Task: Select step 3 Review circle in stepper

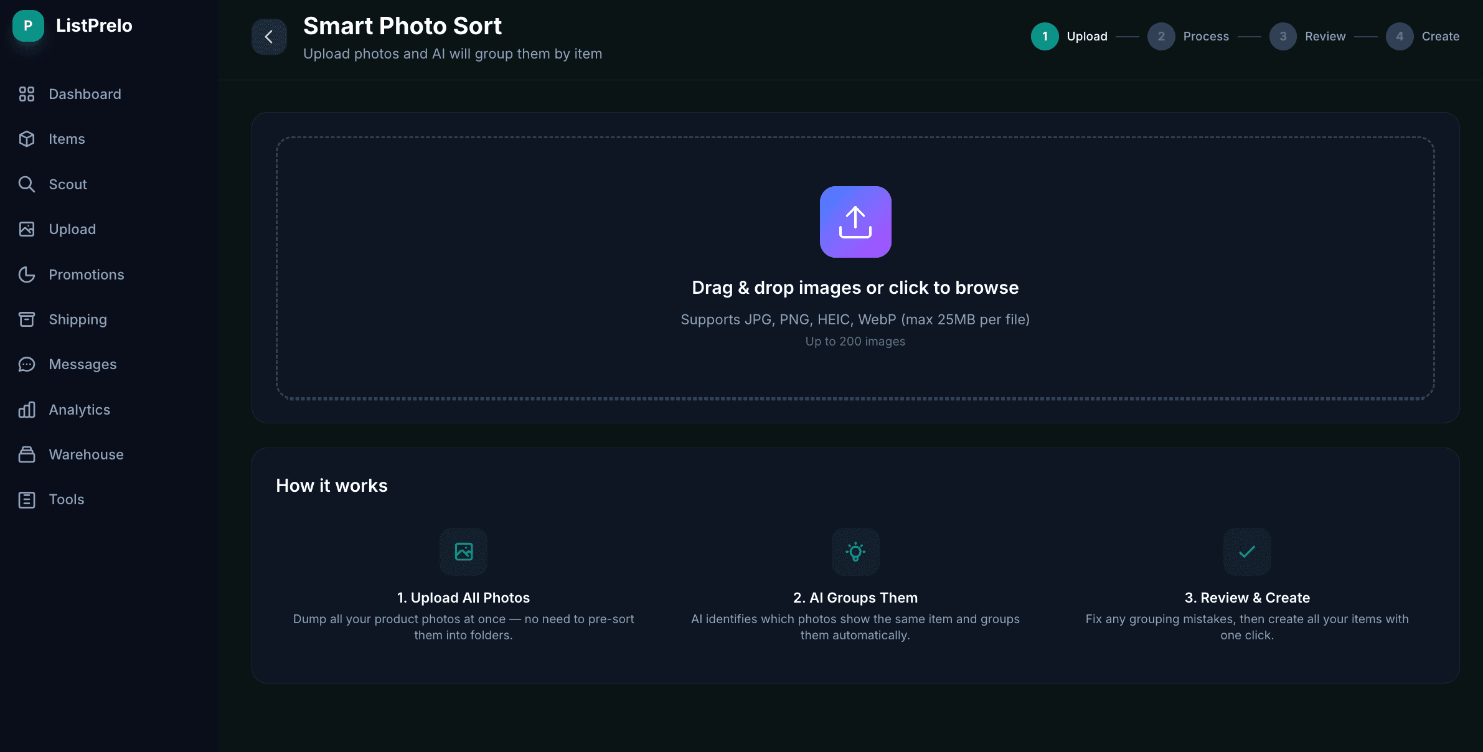Action: (x=1283, y=36)
